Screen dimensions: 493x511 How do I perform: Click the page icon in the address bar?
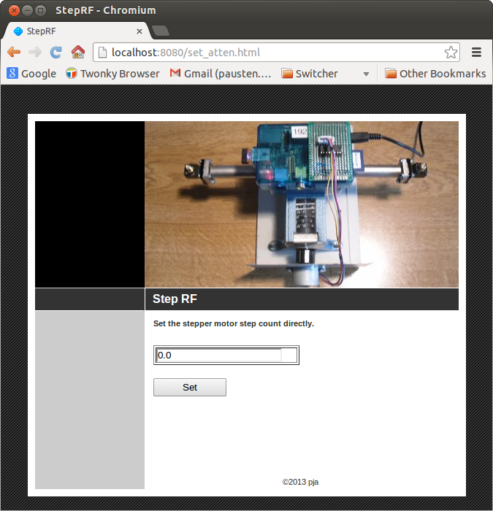click(102, 52)
